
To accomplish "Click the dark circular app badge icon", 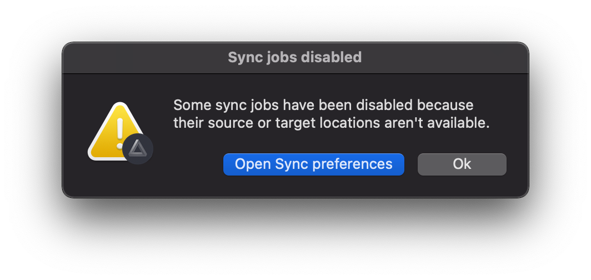I will (x=138, y=149).
